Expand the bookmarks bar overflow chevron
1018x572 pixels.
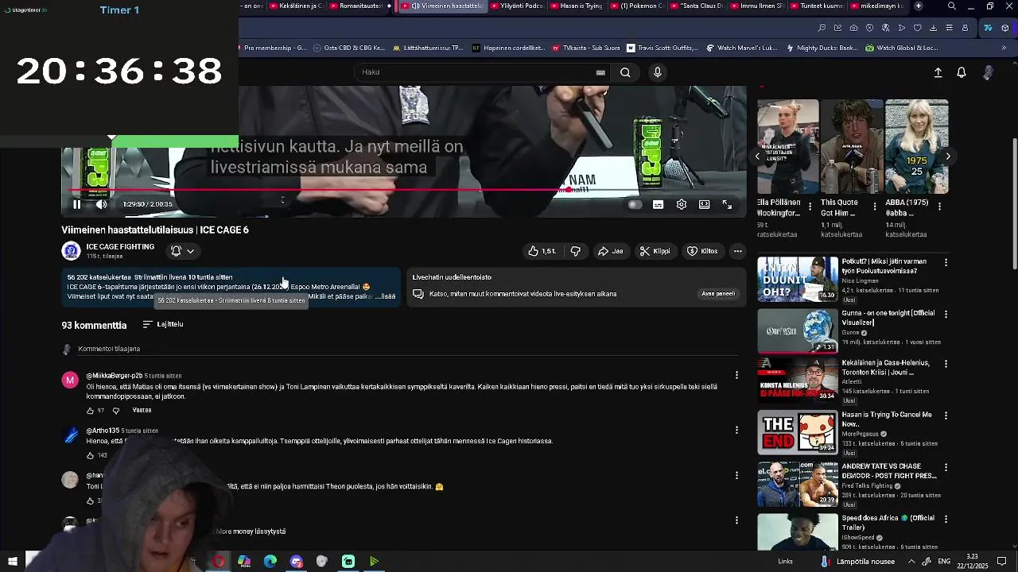pyautogui.click(x=1004, y=48)
